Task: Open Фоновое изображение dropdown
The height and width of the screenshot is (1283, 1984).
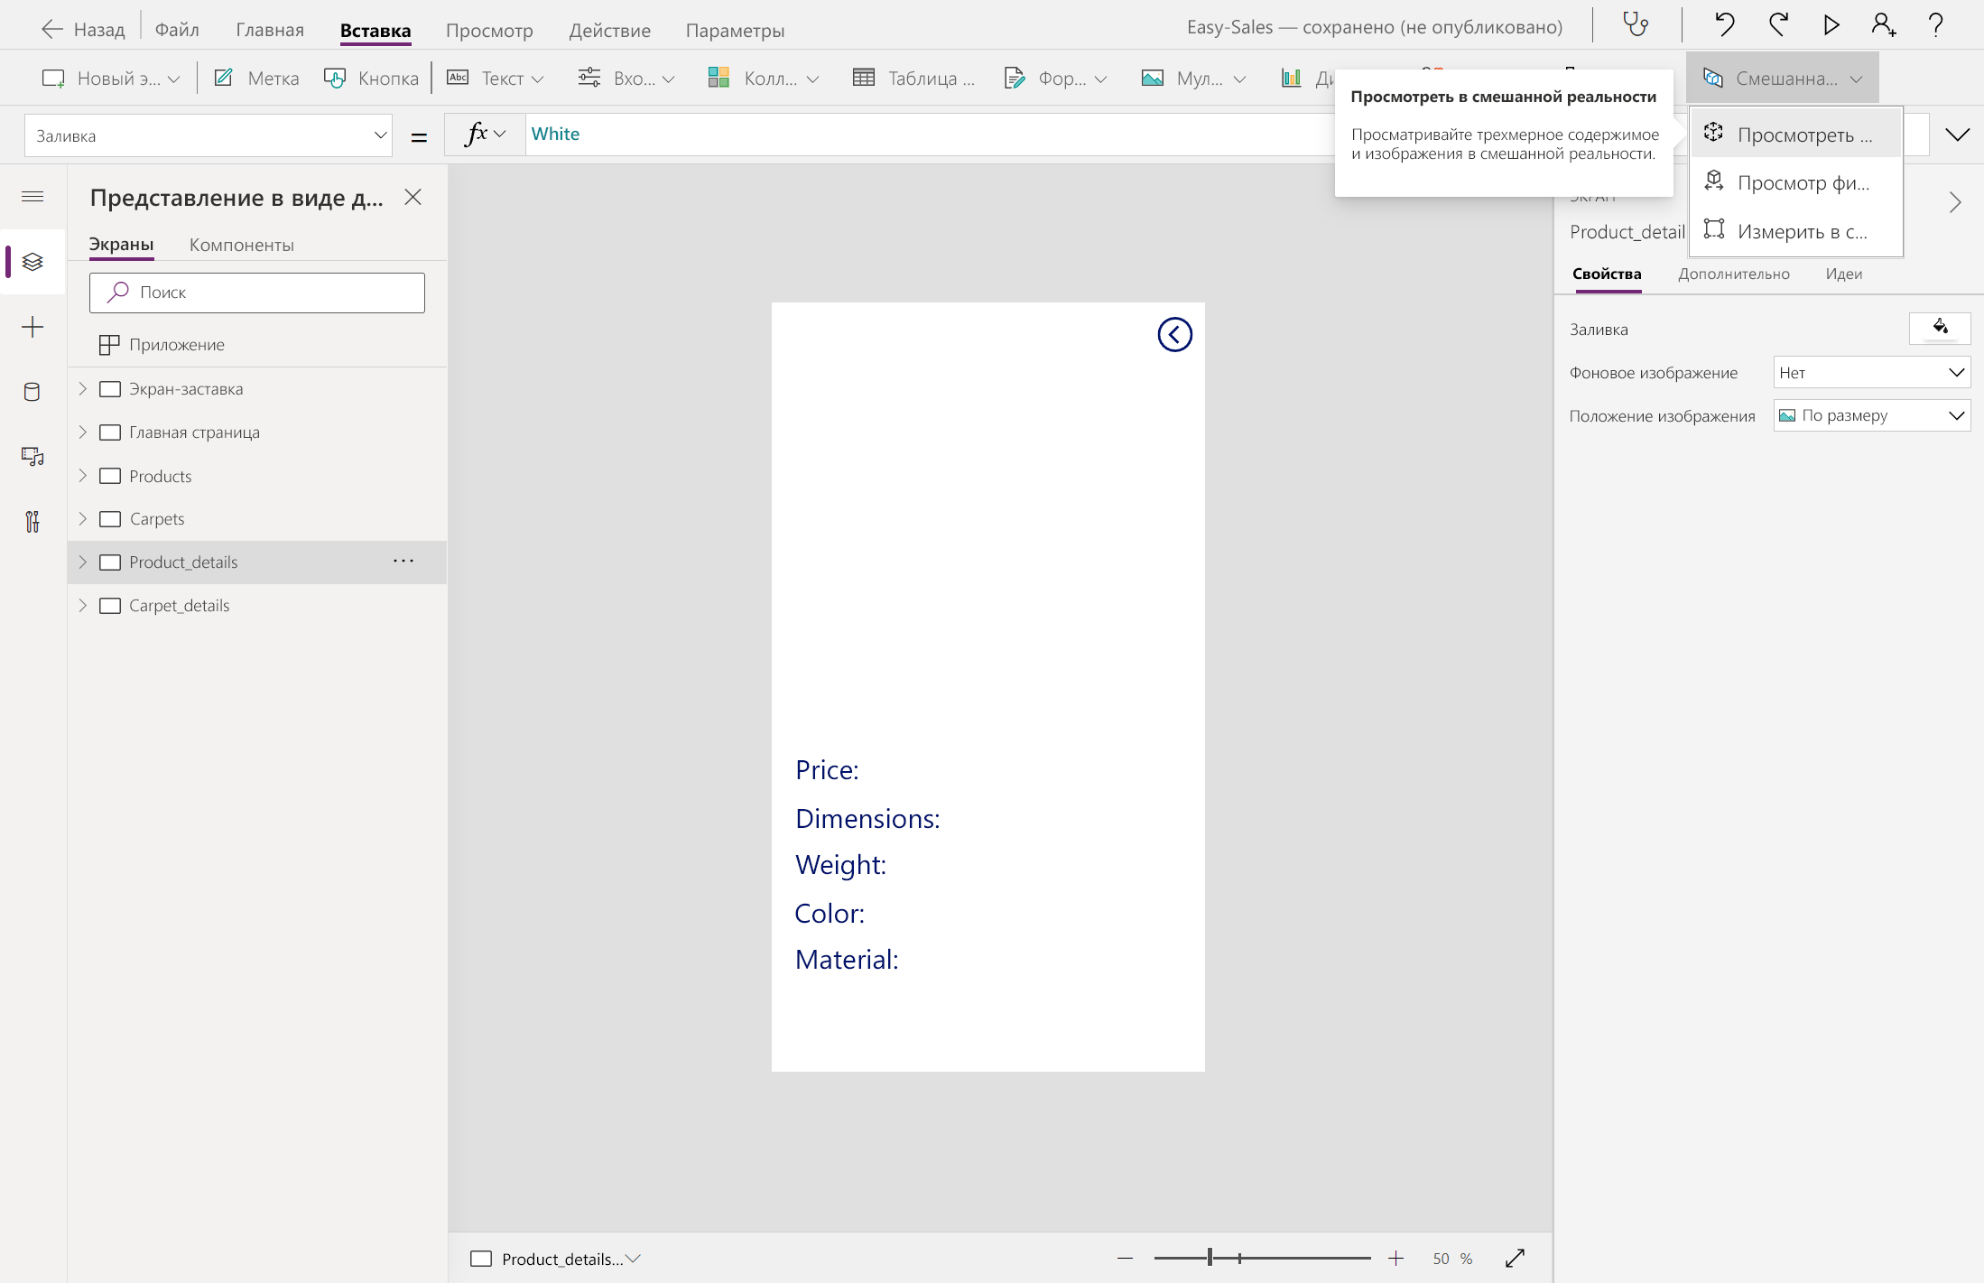Action: point(1871,373)
